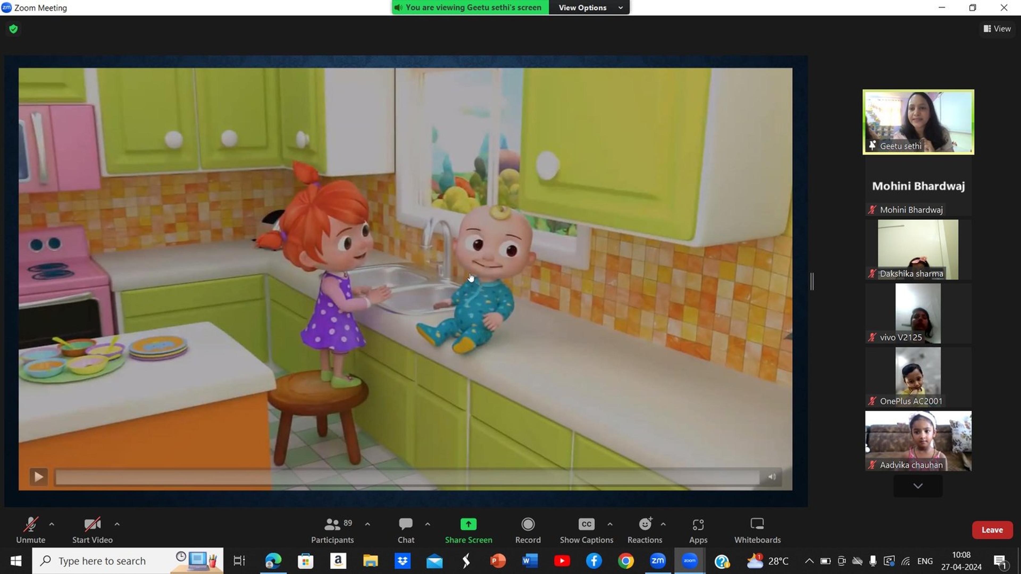Open Whiteboards from meeting toolbar
The image size is (1021, 574).
coord(758,530)
